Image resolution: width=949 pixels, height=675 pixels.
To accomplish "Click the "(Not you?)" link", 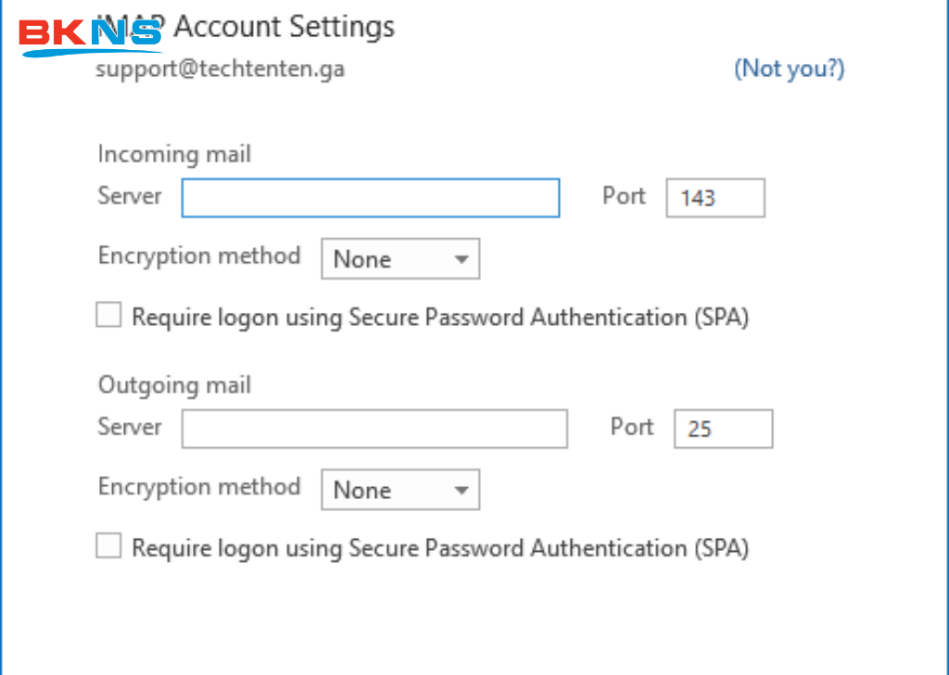I will coord(789,69).
